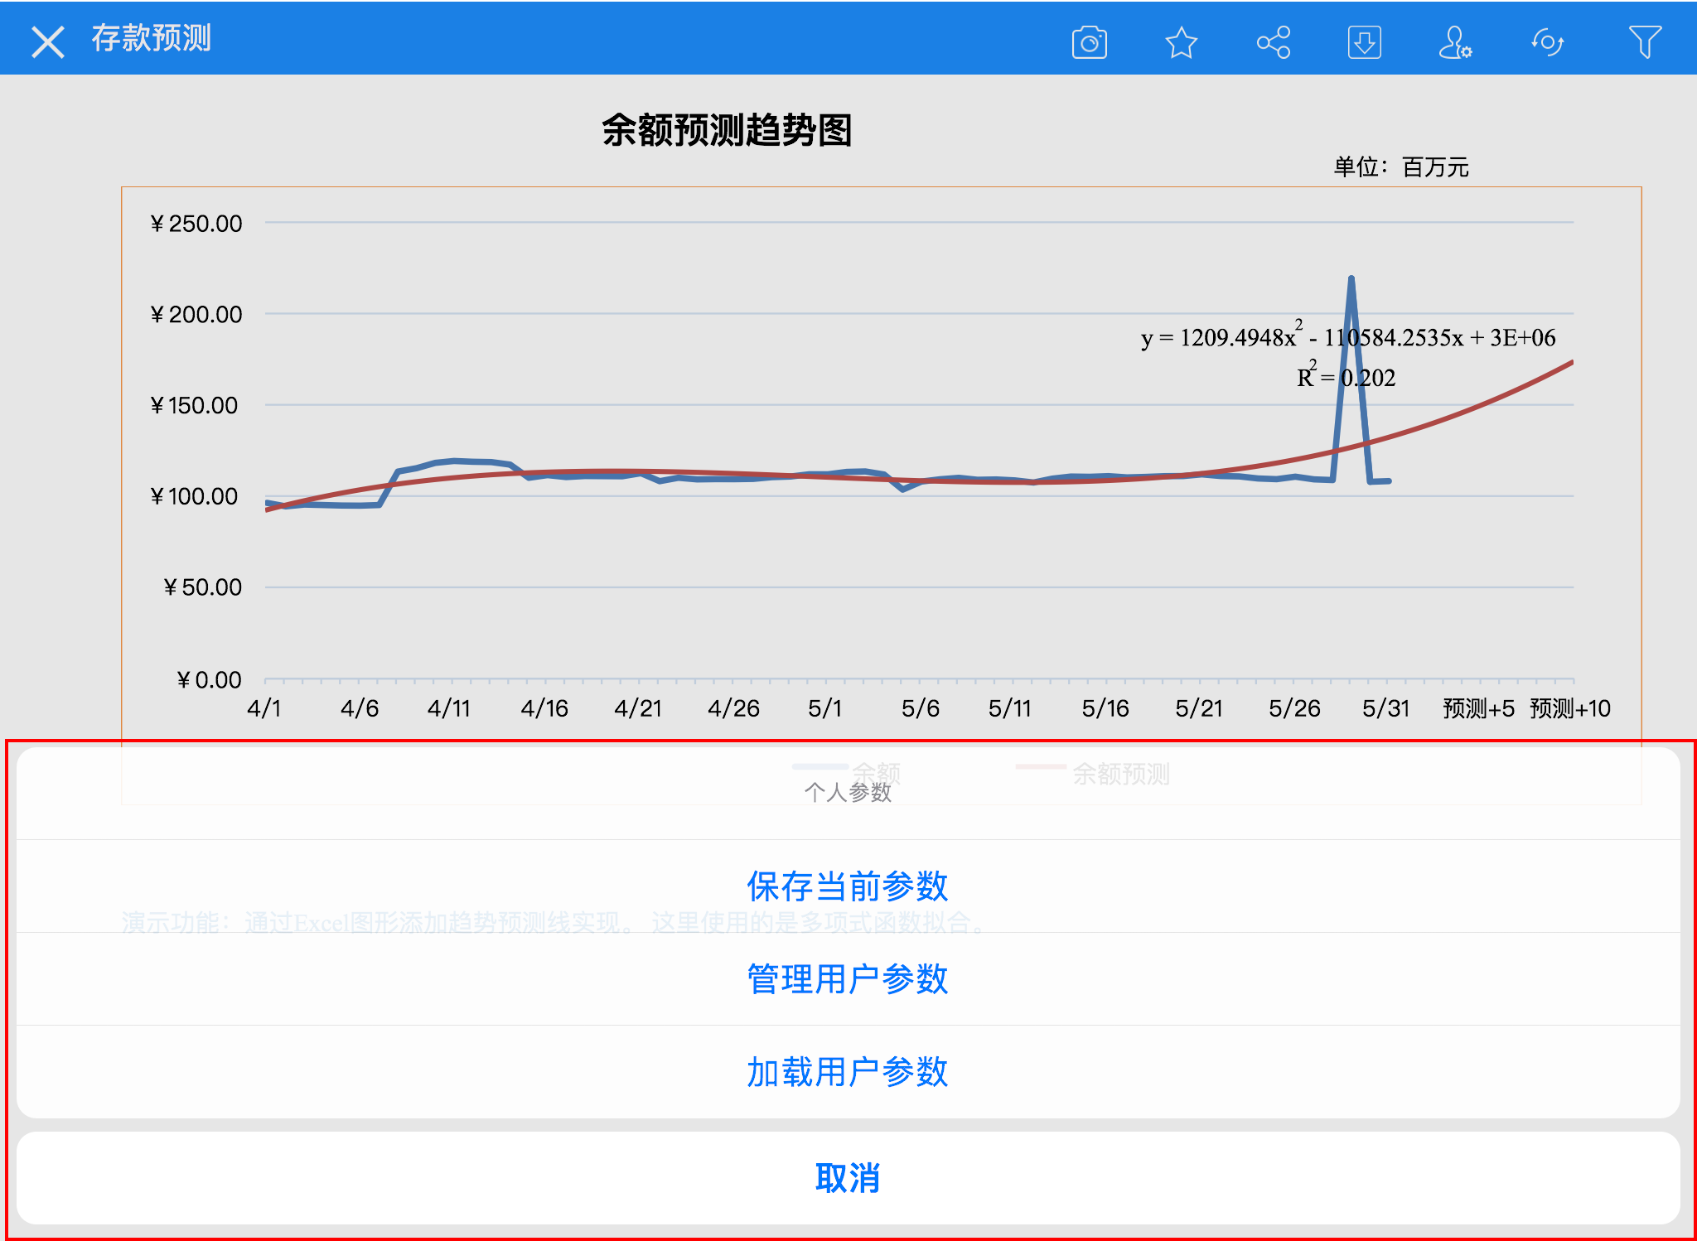Click the 5/16 date label
This screenshot has width=1697, height=1241.
click(1105, 708)
